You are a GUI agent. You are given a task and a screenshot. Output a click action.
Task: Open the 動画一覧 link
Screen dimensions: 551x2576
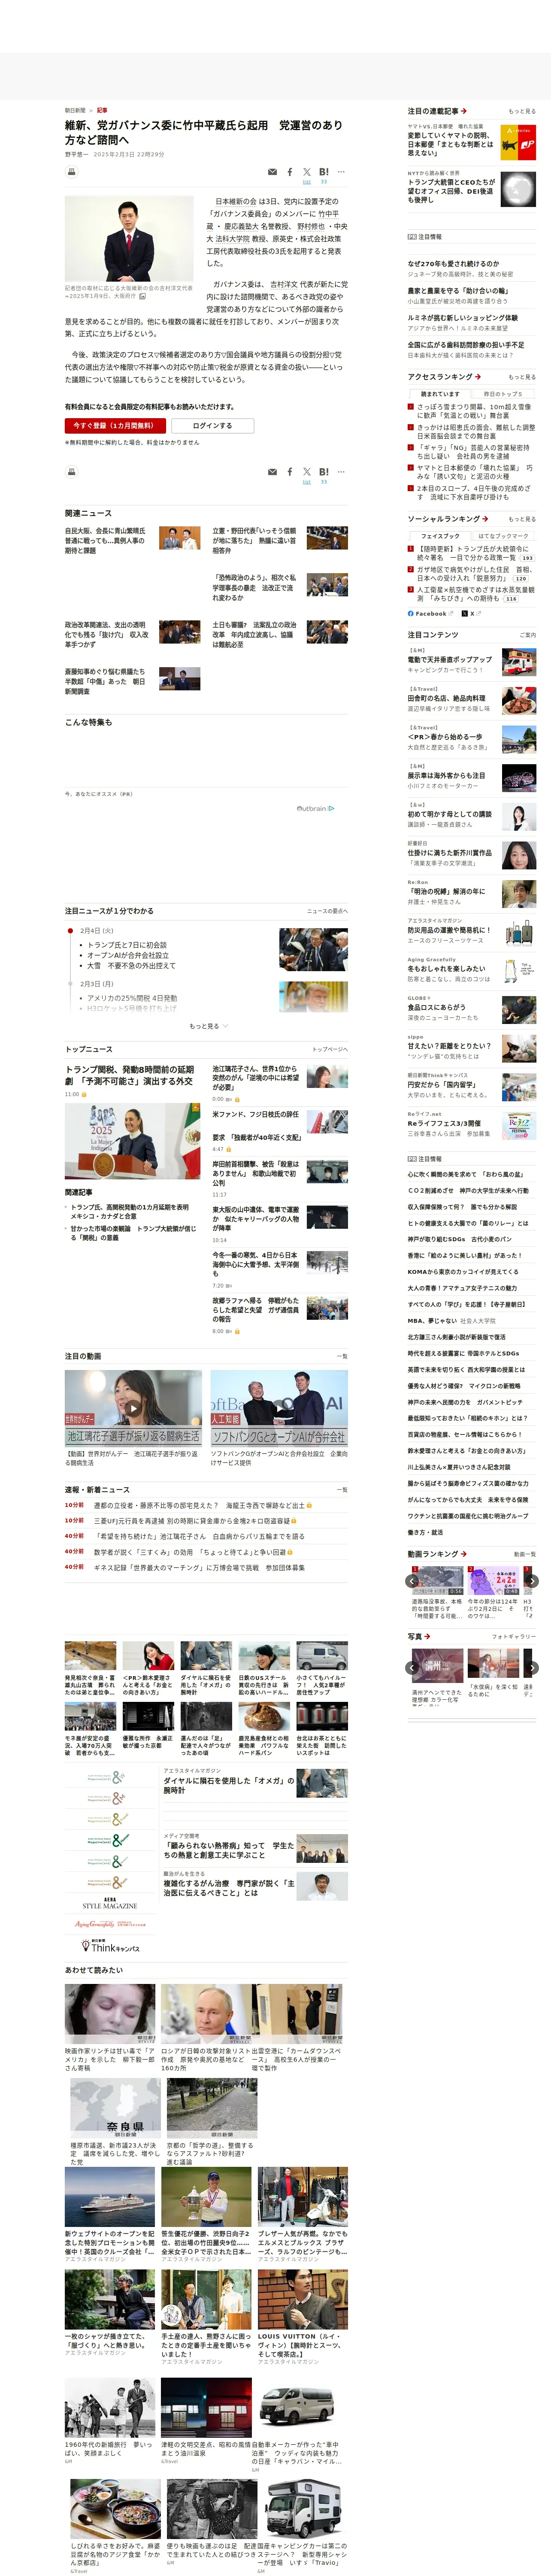[x=525, y=1555]
